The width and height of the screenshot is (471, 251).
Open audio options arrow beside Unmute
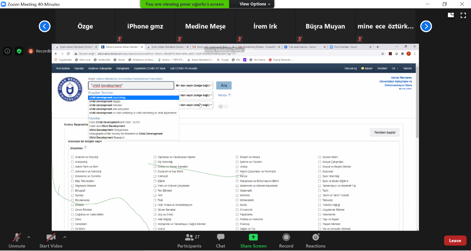click(x=29, y=237)
